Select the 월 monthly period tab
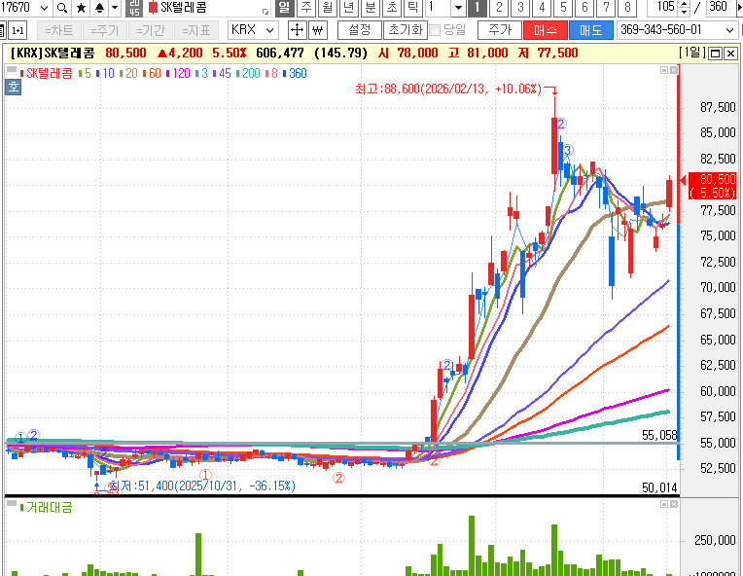The image size is (743, 576). click(x=328, y=8)
